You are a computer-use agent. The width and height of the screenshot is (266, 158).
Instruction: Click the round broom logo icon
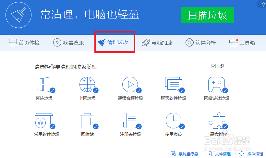coord(18,15)
